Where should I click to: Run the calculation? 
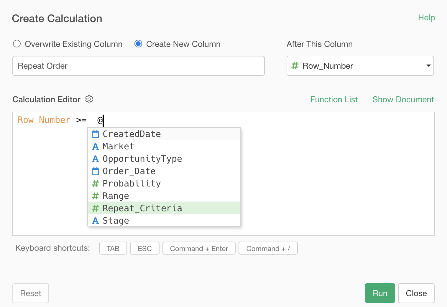pyautogui.click(x=380, y=293)
